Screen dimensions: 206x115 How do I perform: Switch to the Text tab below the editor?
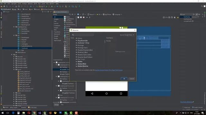62,104
